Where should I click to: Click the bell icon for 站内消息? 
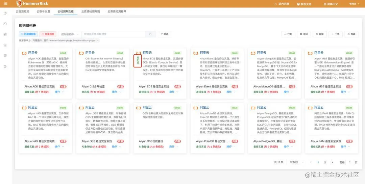coord(276,4)
